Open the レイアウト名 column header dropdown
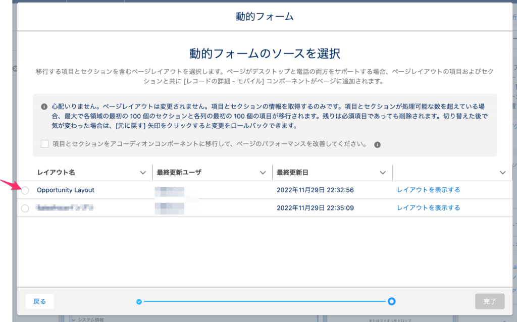Image resolution: width=517 pixels, height=322 pixels. click(142, 172)
